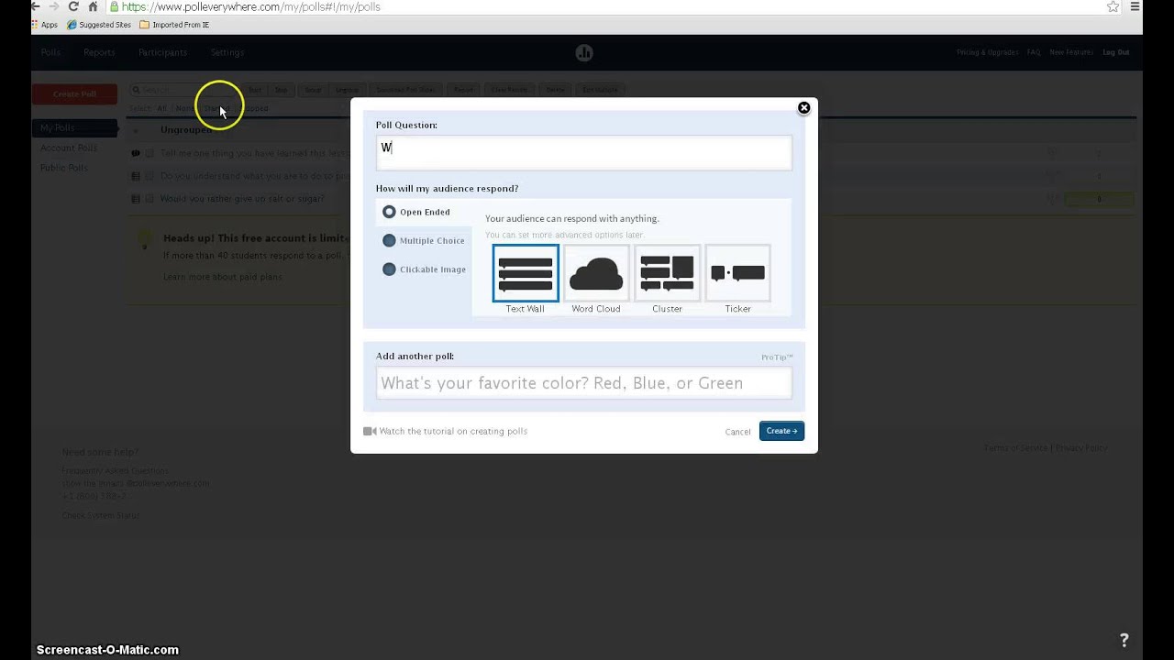1174x660 pixels.
Task: Click the red Create Poll button
Action: click(75, 93)
